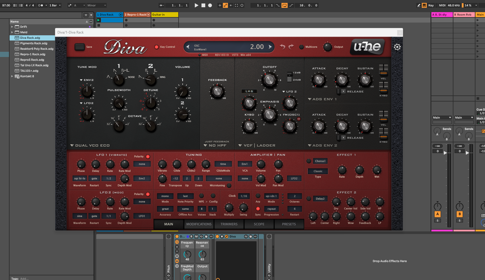The width and height of the screenshot is (485, 280).
Task: Click the Diva Save button
Action: tap(80, 47)
